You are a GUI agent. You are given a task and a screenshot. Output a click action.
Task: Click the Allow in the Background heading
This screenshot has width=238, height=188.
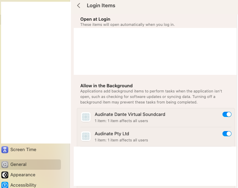[106, 86]
